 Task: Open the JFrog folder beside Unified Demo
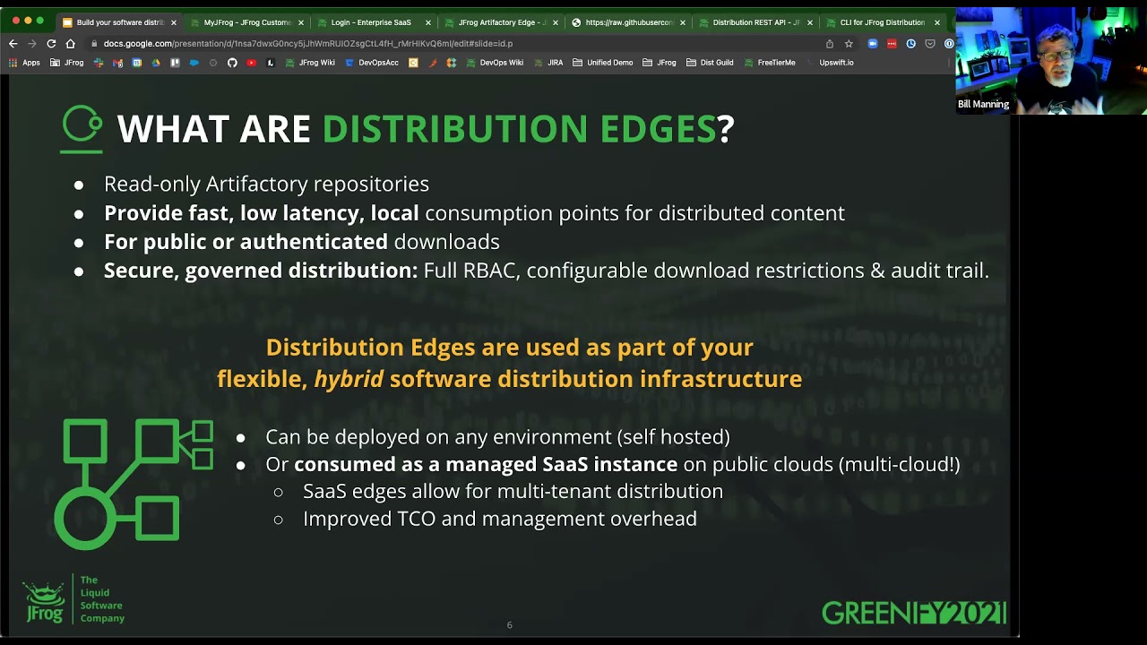[x=660, y=63]
